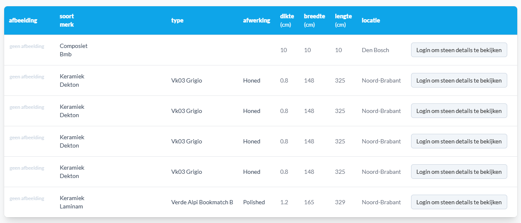This screenshot has width=521, height=223.
Task: Click 'geen afbeelding' placeholder in Laminam row
Action: pos(27,198)
